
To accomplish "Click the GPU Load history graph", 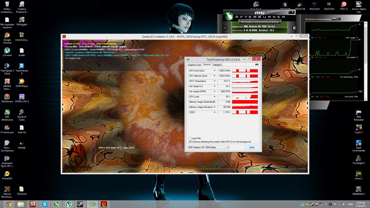I will (x=245, y=97).
